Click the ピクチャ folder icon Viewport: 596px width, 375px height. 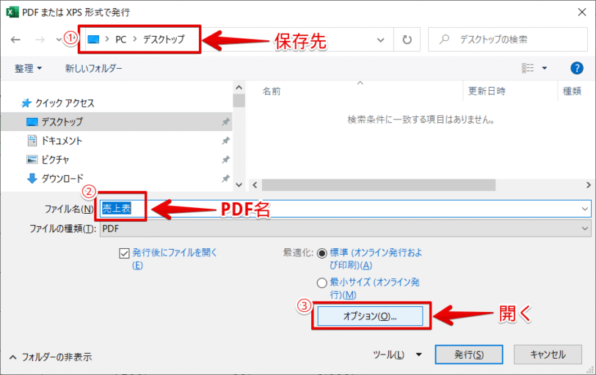(x=32, y=160)
